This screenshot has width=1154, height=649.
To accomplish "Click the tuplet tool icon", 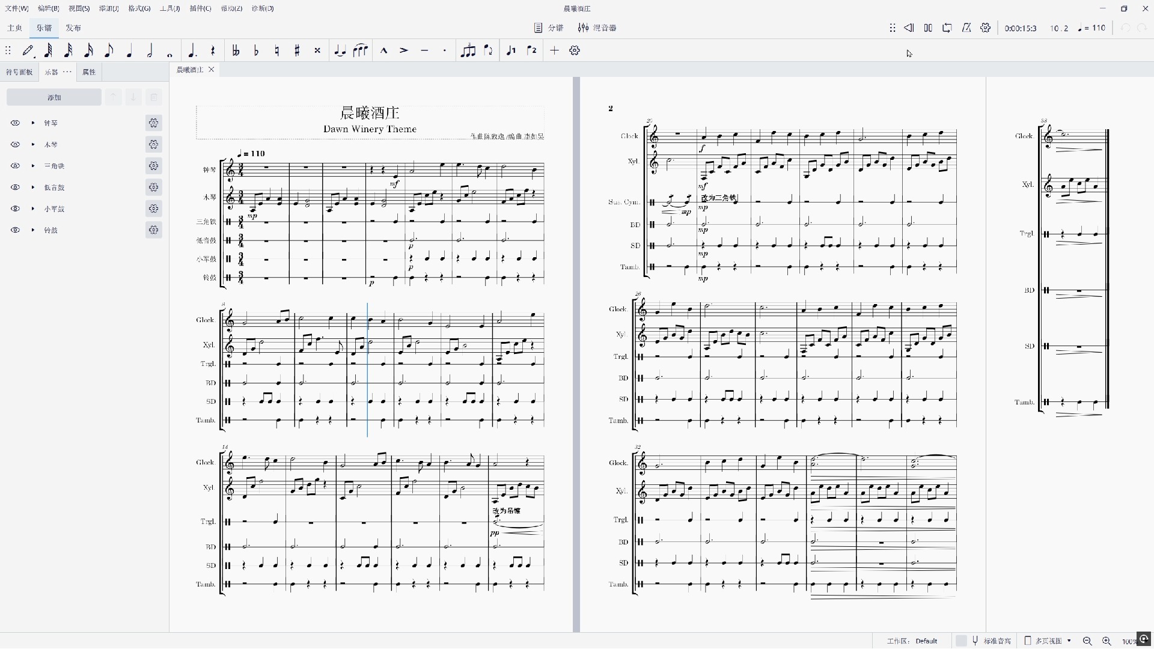I will (x=468, y=51).
